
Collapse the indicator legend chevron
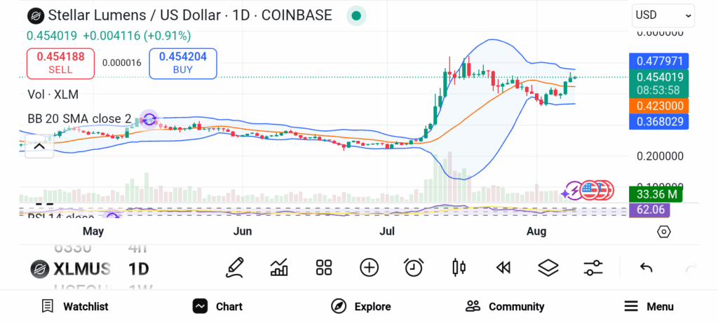39,146
